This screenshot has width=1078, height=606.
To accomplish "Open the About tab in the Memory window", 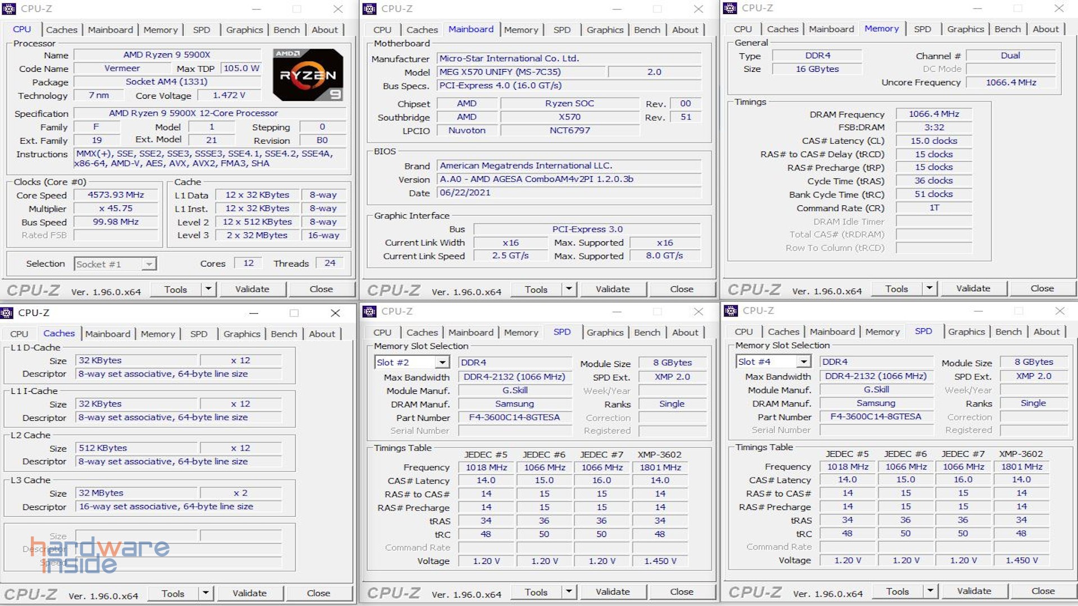I will click(1046, 29).
